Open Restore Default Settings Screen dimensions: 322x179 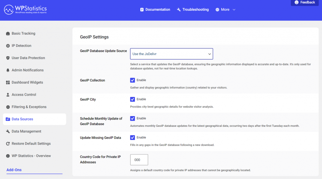pos(35,144)
